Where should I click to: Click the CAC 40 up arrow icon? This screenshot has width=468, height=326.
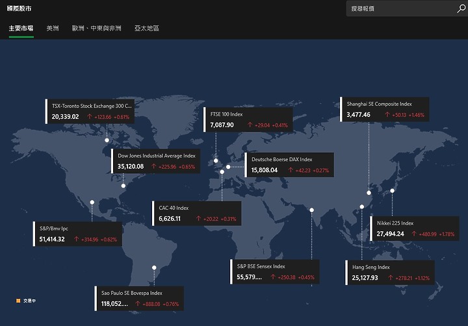pyautogui.click(x=198, y=219)
